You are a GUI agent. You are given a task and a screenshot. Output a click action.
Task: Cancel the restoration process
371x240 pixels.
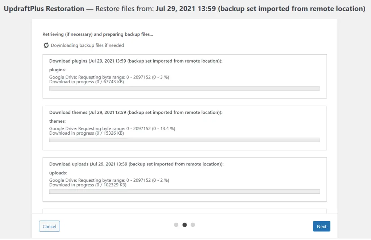(49, 226)
